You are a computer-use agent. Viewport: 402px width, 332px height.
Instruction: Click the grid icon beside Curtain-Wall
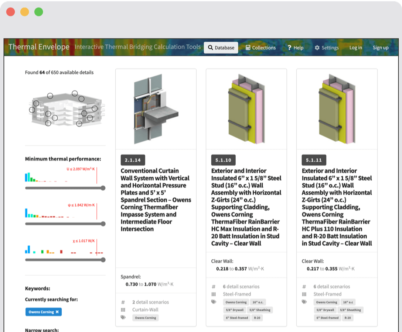tap(123, 310)
